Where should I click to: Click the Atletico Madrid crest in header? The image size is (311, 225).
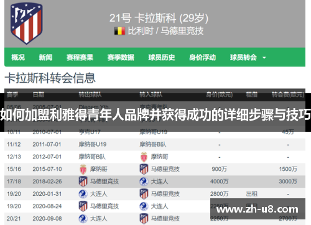click(x=27, y=23)
